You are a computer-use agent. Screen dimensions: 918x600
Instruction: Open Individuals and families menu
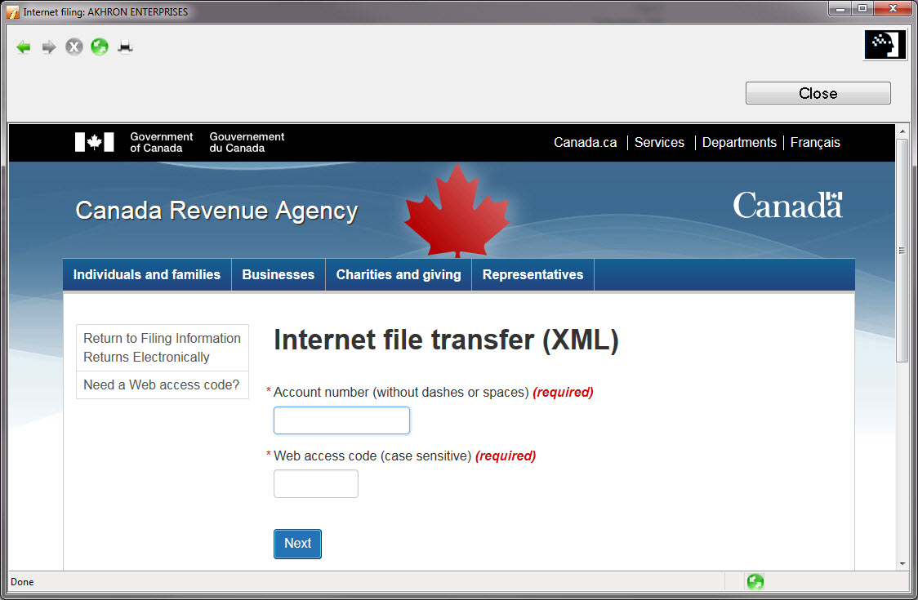coord(147,274)
